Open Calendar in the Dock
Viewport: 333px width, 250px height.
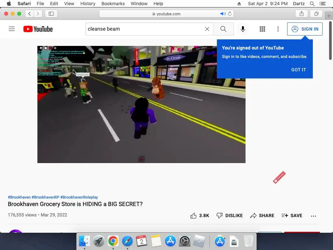[x=141, y=241]
